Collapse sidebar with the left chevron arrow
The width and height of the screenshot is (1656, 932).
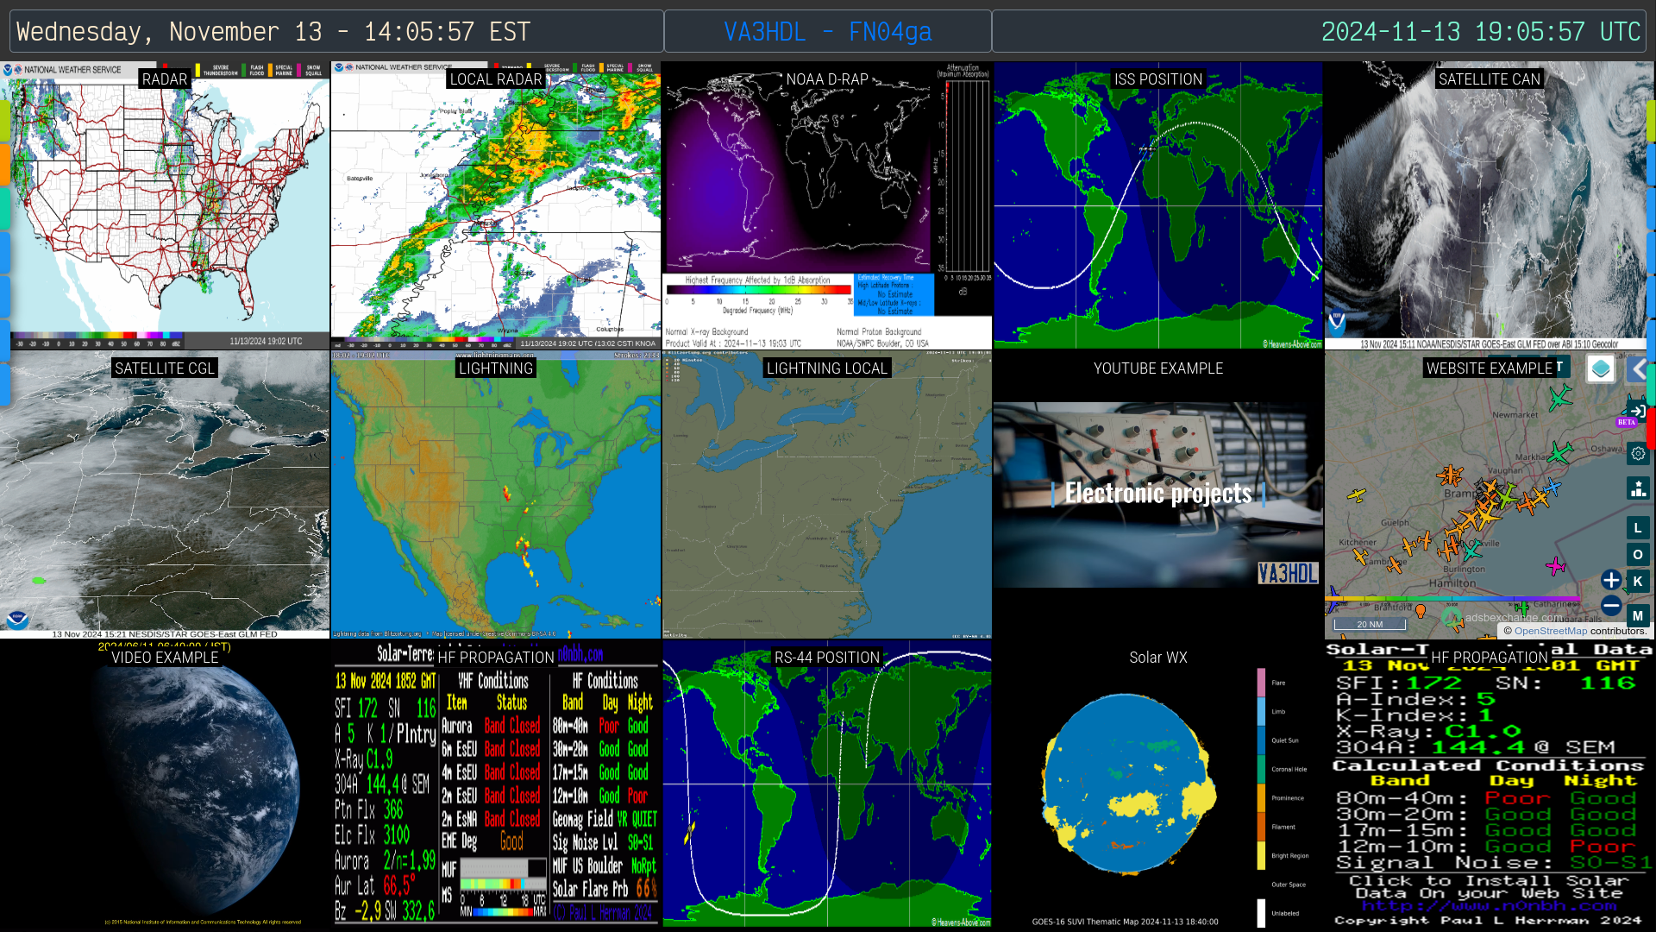[x=1638, y=369]
